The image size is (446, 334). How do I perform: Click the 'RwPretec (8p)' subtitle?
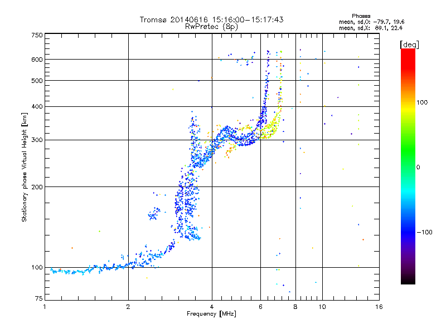point(211,27)
